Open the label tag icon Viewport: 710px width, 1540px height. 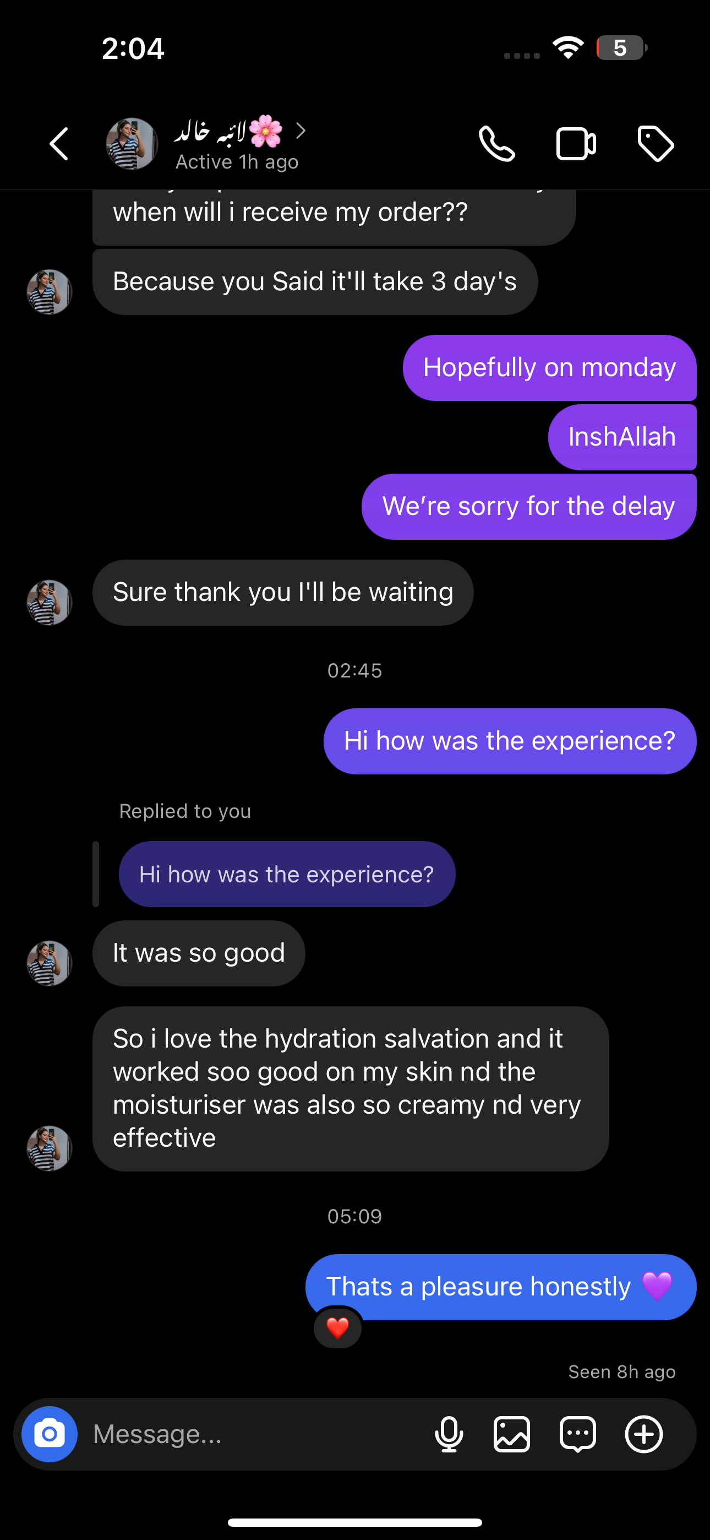656,144
